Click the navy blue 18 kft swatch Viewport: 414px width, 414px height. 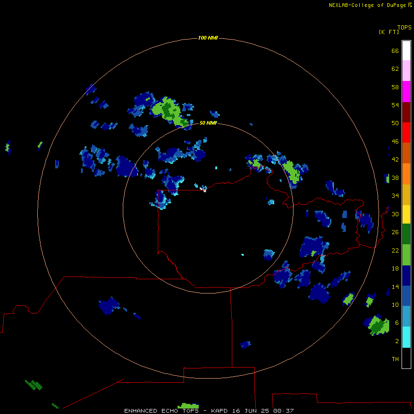406,276
